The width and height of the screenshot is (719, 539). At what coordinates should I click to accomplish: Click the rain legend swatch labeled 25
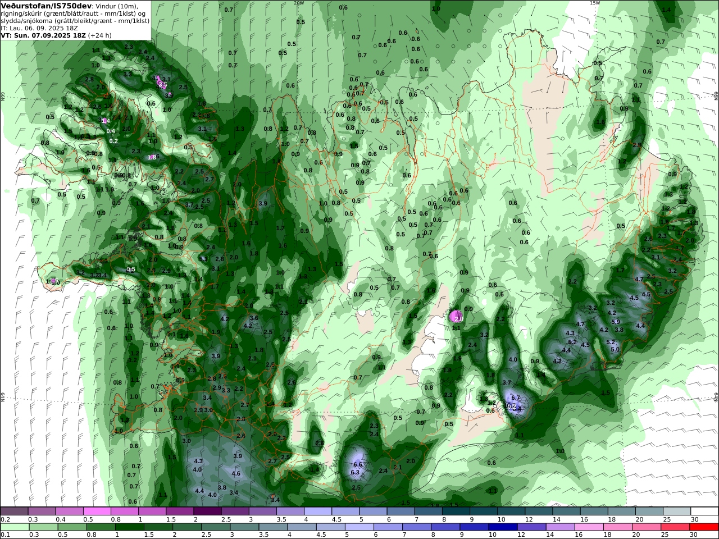pyautogui.click(x=675, y=527)
